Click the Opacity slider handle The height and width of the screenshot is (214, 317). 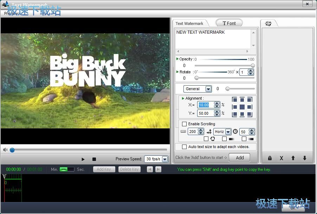tap(252, 66)
